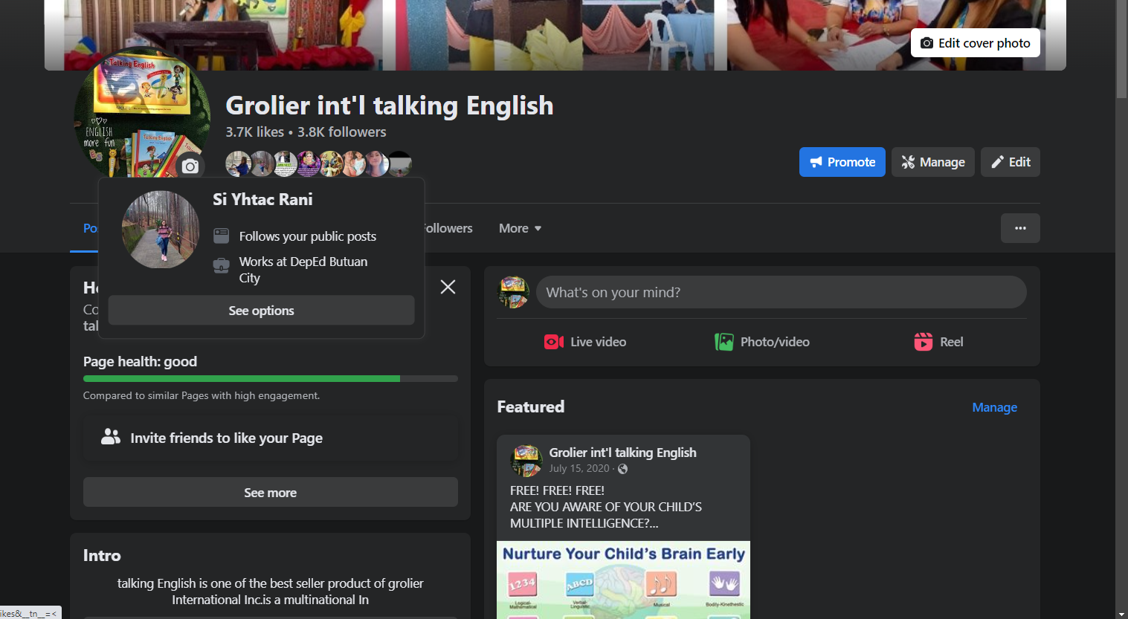Click the Intro heading
Screen dimensions: 1128x619
click(102, 556)
